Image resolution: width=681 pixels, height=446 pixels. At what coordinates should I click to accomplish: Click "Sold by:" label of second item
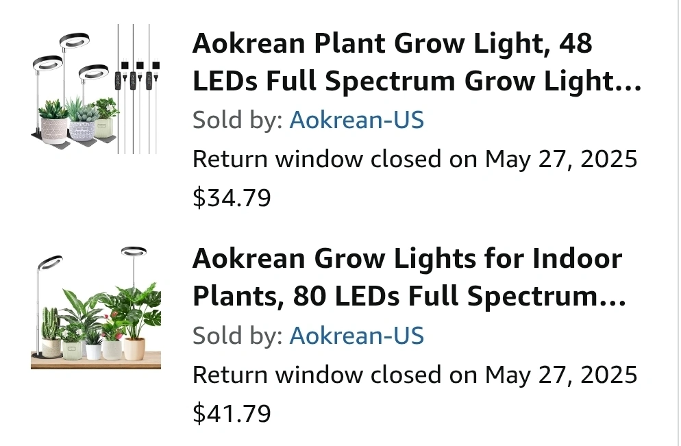coord(237,336)
